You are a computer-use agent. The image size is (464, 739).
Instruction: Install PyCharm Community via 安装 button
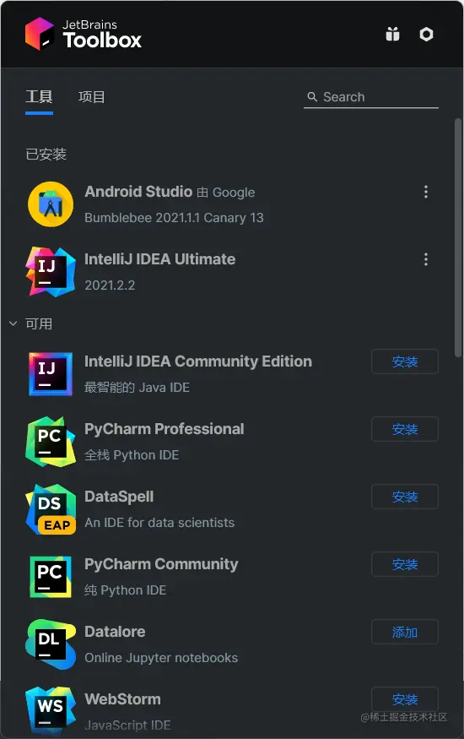point(405,564)
